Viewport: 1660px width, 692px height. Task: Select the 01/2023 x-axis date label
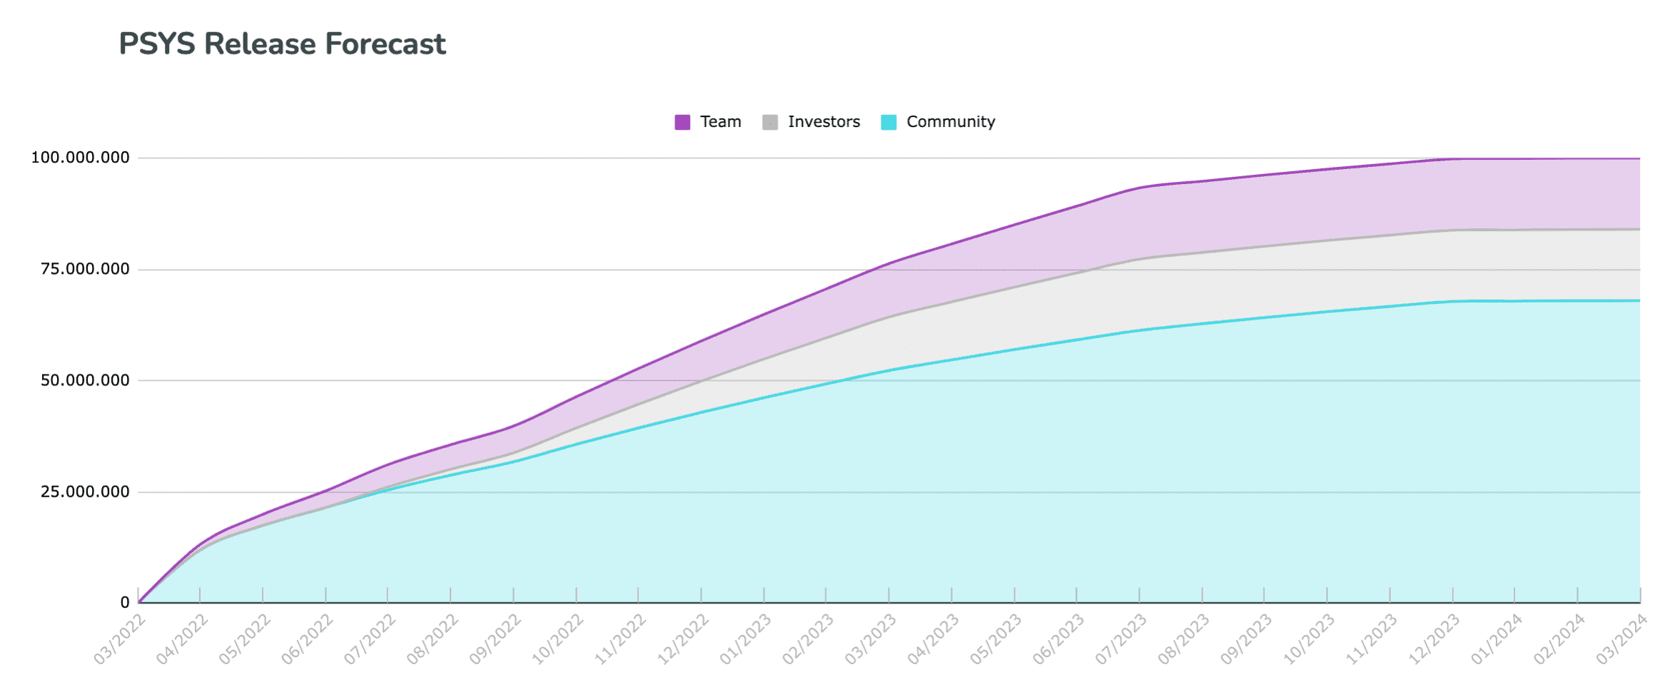click(746, 639)
